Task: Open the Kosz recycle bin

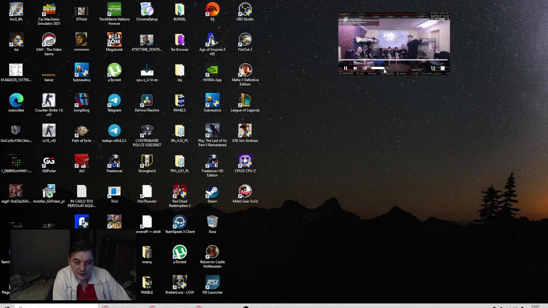Action: click(x=212, y=224)
